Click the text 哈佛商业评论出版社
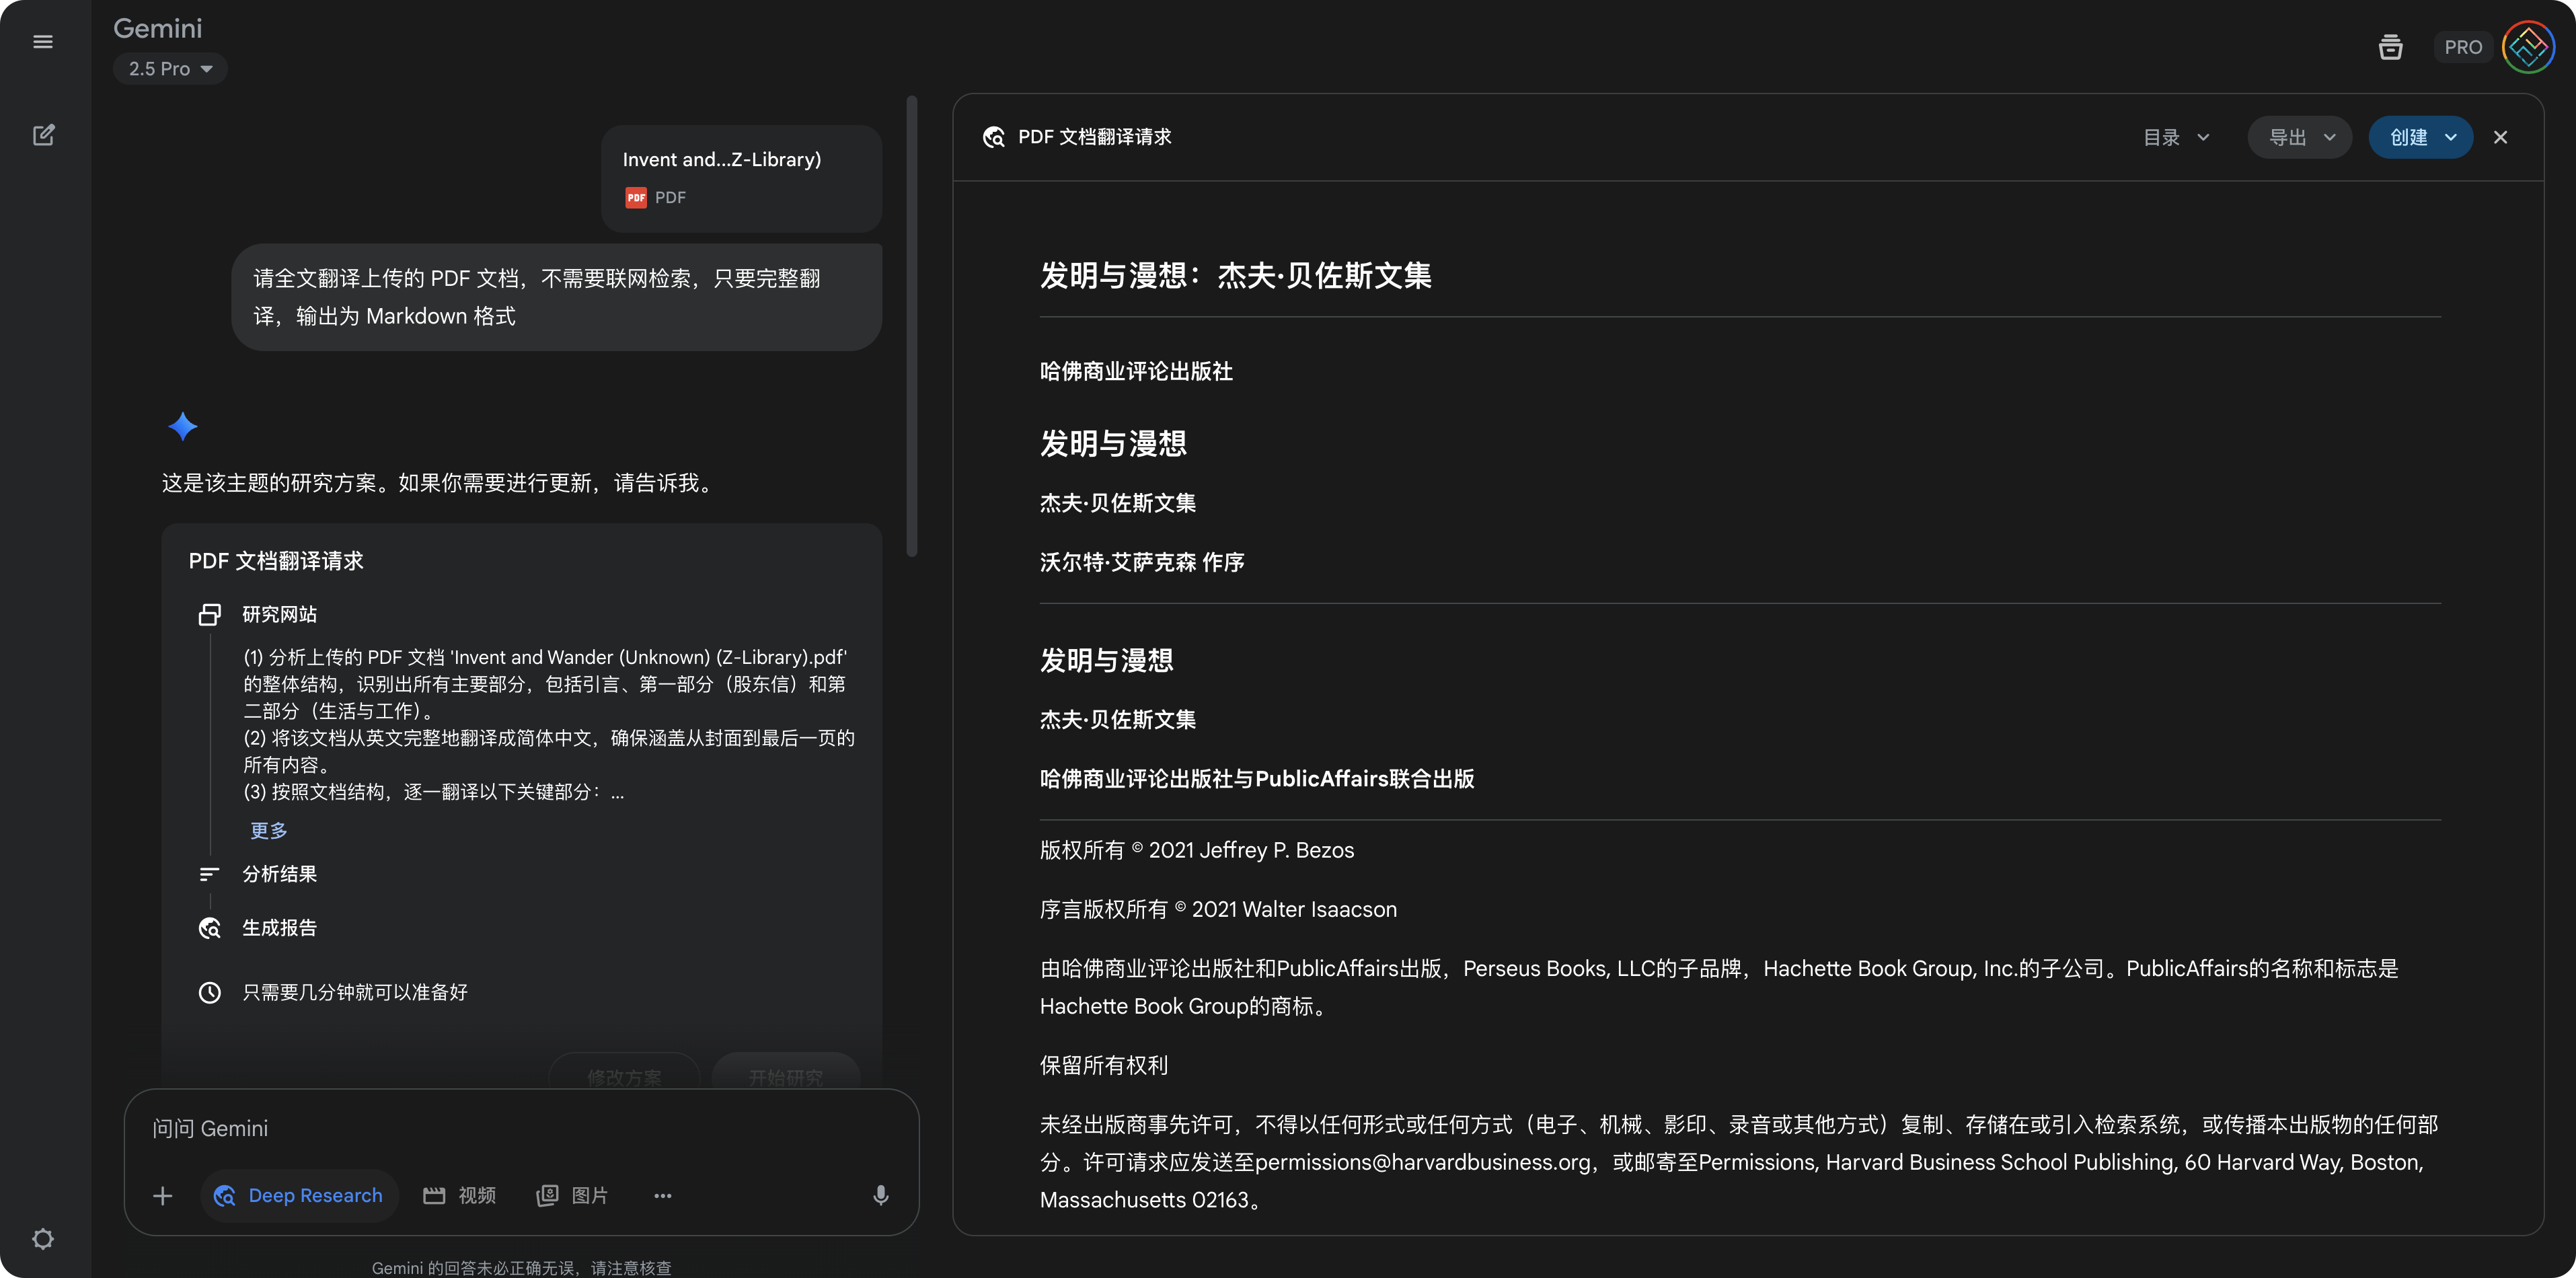Viewport: 2576px width, 1278px height. pos(1136,371)
